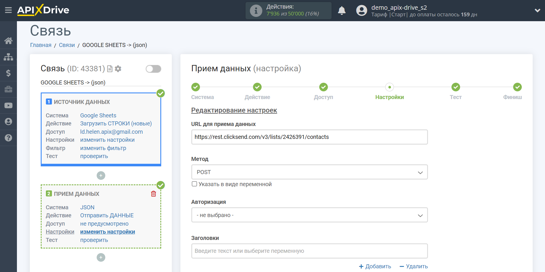This screenshot has width=545, height=272.
Task: Open connections sitemap icon in sidebar
Action: [x=8, y=57]
